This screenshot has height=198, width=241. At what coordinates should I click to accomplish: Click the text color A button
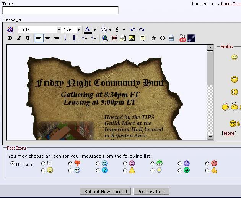coord(88,30)
